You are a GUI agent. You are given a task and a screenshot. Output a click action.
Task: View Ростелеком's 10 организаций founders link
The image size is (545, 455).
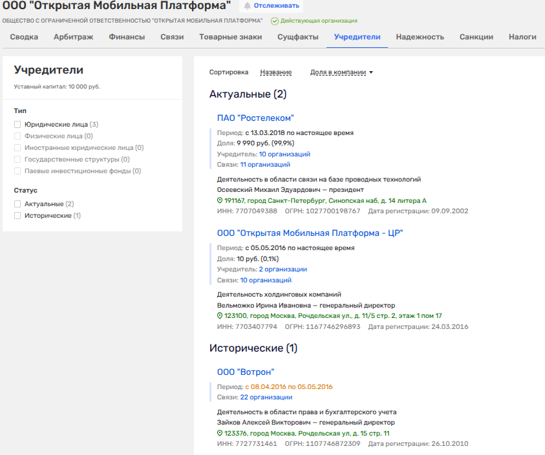pos(284,154)
